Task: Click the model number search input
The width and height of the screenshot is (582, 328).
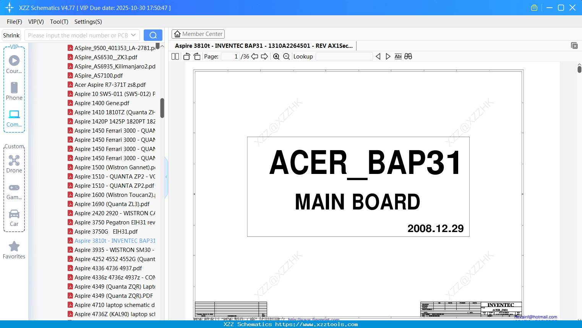Action: 78,35
